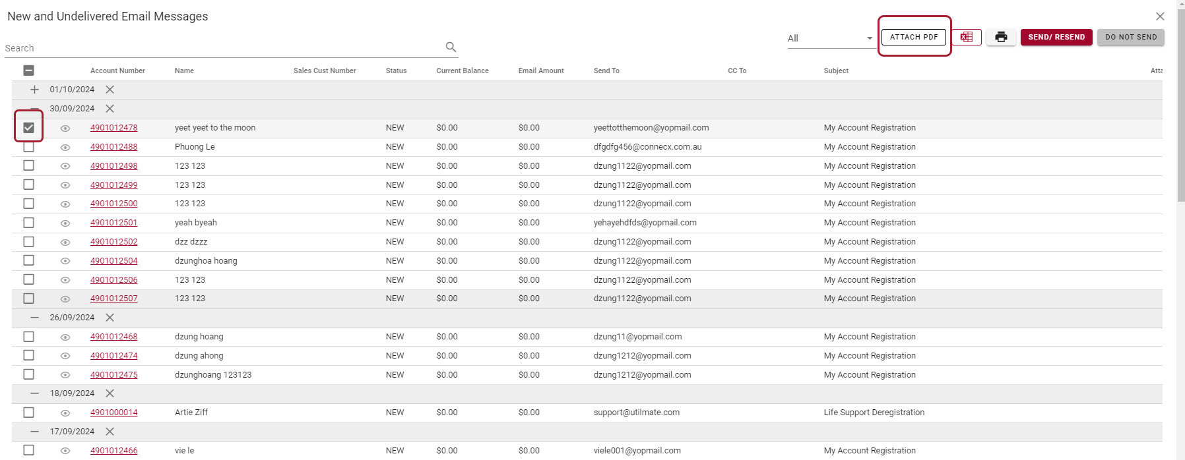Image resolution: width=1185 pixels, height=460 pixels.
Task: View email for Artie Ziff via eye icon
Action: (65, 413)
